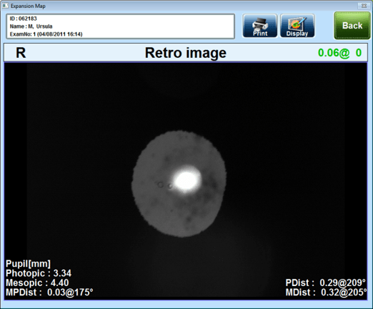Click the MPDist 0.03@175° value
This screenshot has width=373, height=309.
tap(49, 293)
